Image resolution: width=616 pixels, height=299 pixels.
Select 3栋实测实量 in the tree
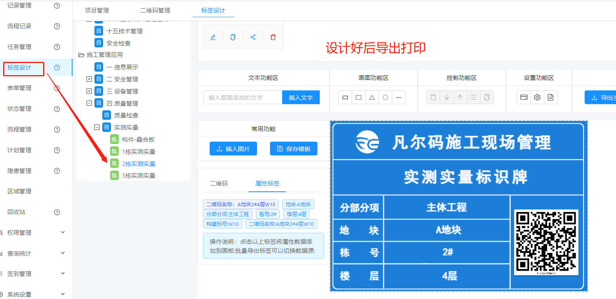click(138, 176)
